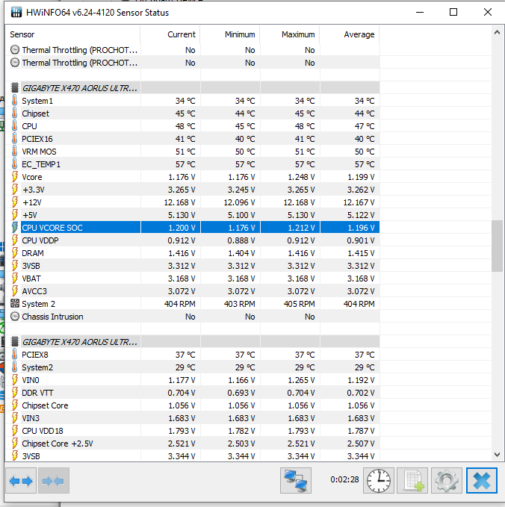Click scrollbar down arrow
The image size is (505, 507).
pyautogui.click(x=498, y=455)
